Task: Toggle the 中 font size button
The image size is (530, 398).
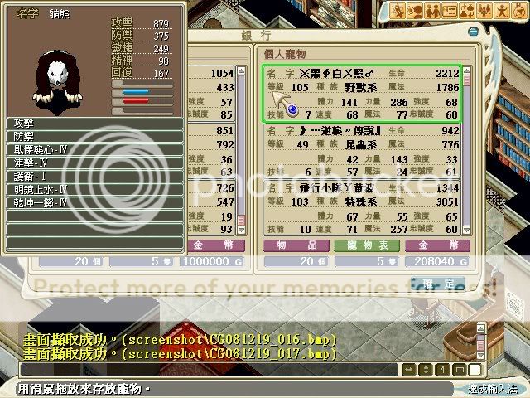Action: 459,369
